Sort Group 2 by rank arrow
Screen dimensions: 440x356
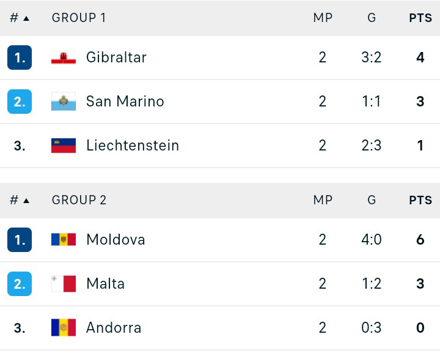point(26,201)
